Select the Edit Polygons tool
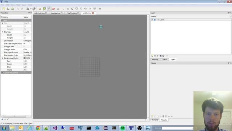The width and height of the screenshot is (232, 131). 72,9
